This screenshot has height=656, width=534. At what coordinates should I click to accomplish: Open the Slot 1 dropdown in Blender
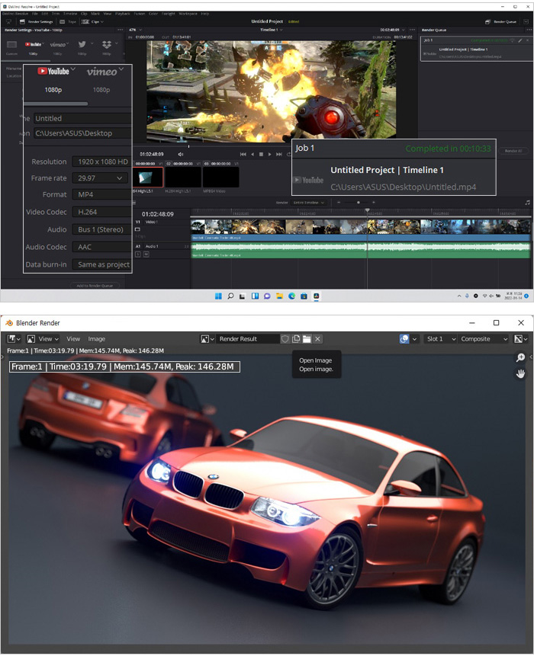coord(439,339)
